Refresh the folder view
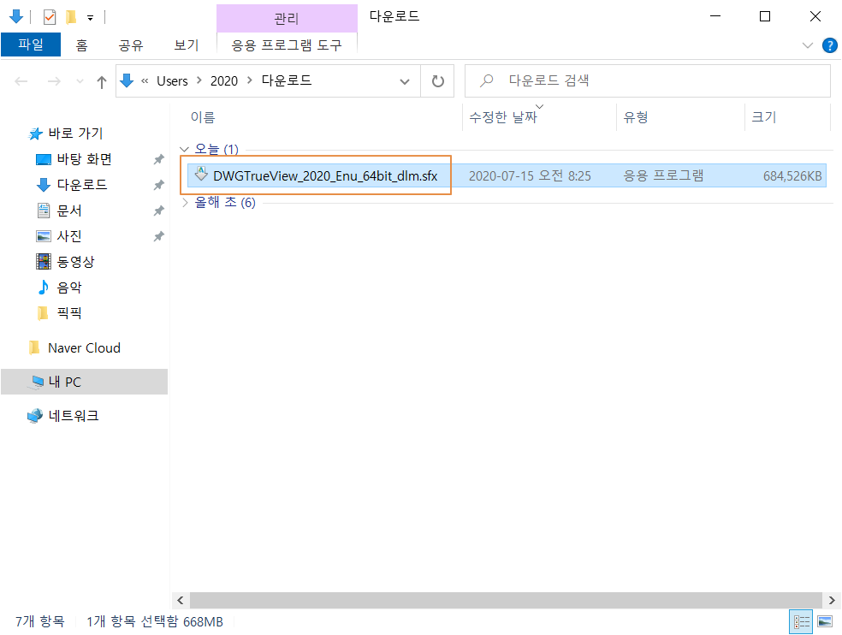 tap(437, 81)
